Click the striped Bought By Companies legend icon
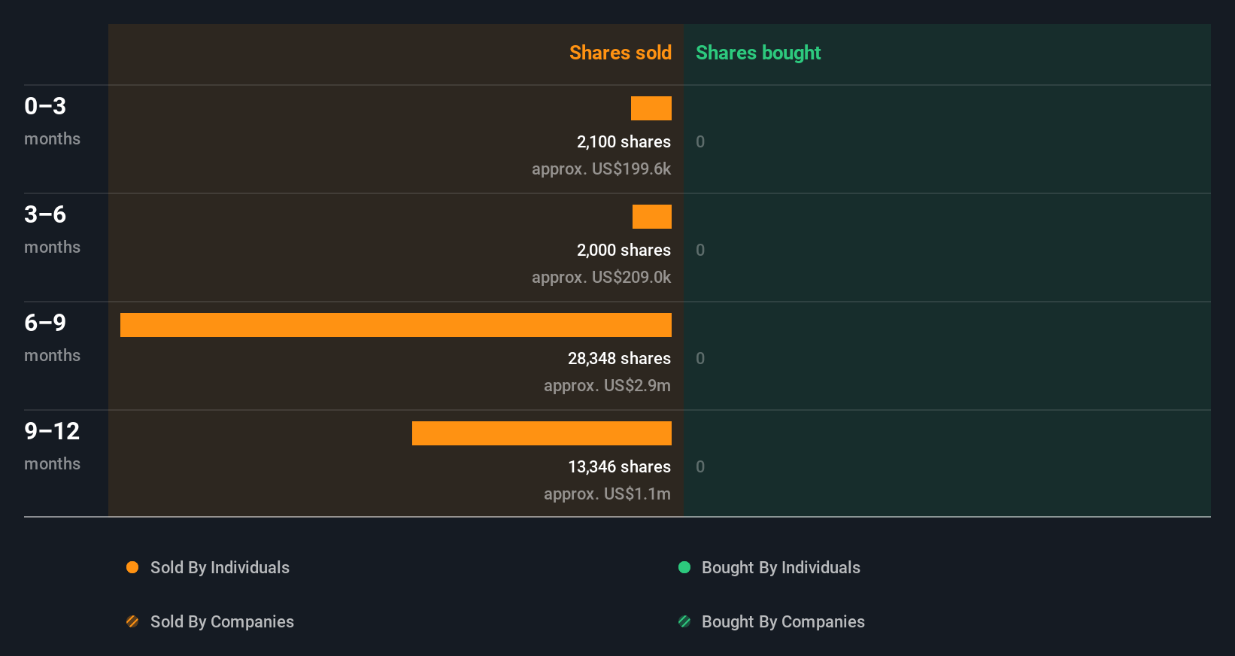Screen dimensions: 1235x656 pyautogui.click(x=684, y=621)
